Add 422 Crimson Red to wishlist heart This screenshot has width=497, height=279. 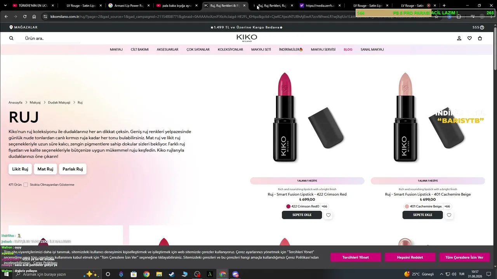click(328, 215)
